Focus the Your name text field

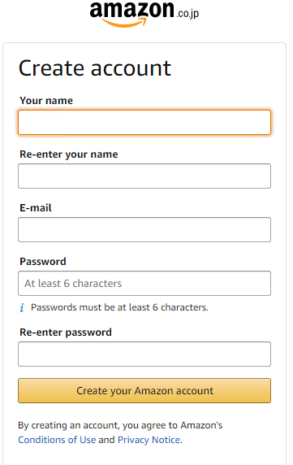[144, 123]
